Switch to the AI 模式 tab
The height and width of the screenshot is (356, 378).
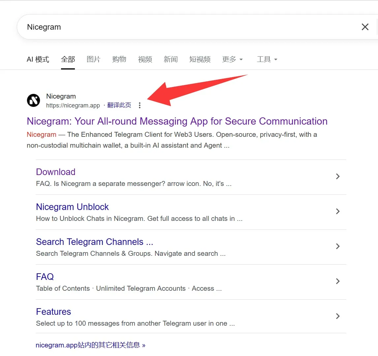coord(38,59)
